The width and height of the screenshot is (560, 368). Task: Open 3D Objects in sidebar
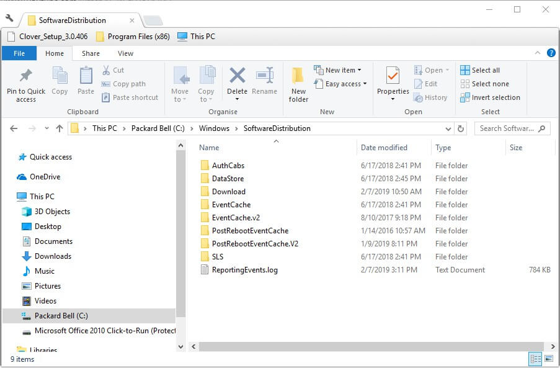coord(46,212)
